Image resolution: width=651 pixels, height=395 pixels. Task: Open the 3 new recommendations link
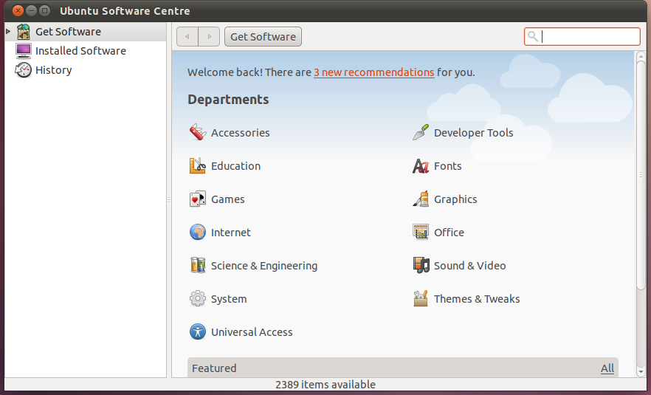click(x=374, y=72)
